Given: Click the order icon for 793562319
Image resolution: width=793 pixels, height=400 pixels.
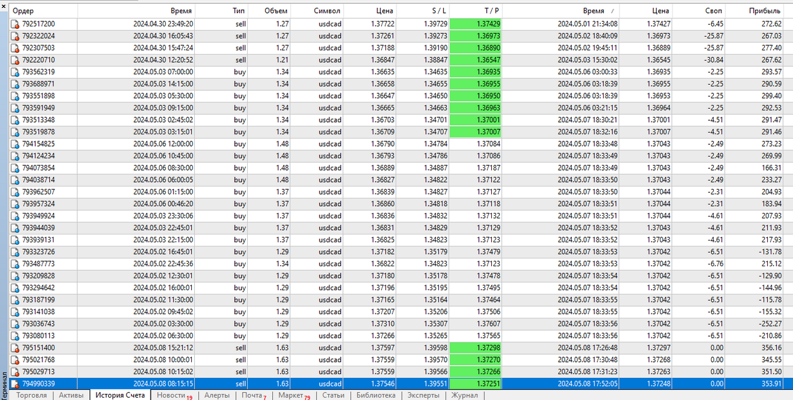Looking at the screenshot, I should [x=15, y=72].
